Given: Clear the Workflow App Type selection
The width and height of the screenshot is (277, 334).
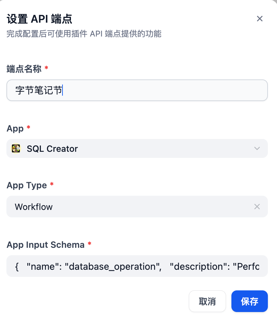Looking at the screenshot, I should [257, 207].
